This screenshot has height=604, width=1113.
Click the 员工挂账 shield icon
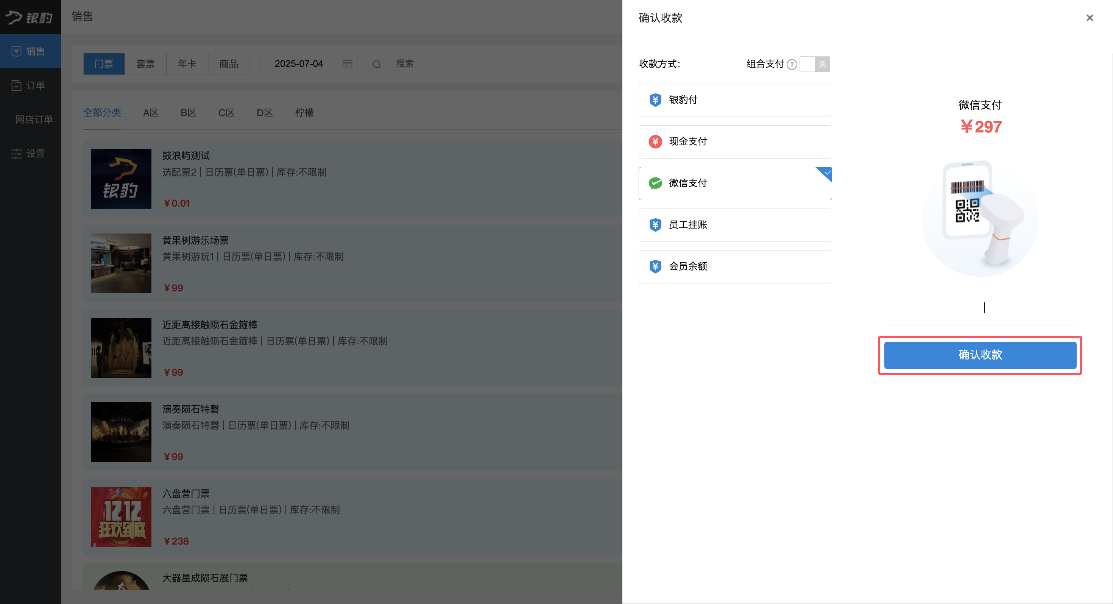click(x=655, y=225)
